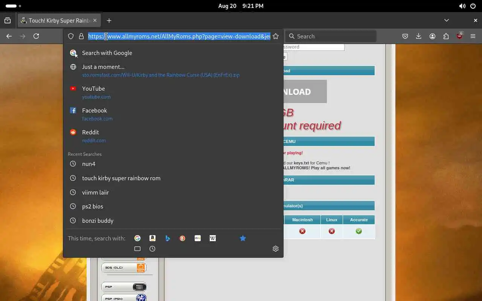
Task: Open a new tab
Action: click(x=109, y=21)
